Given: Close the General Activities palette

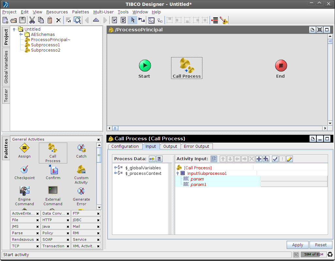Looking at the screenshot, I should tap(99, 139).
